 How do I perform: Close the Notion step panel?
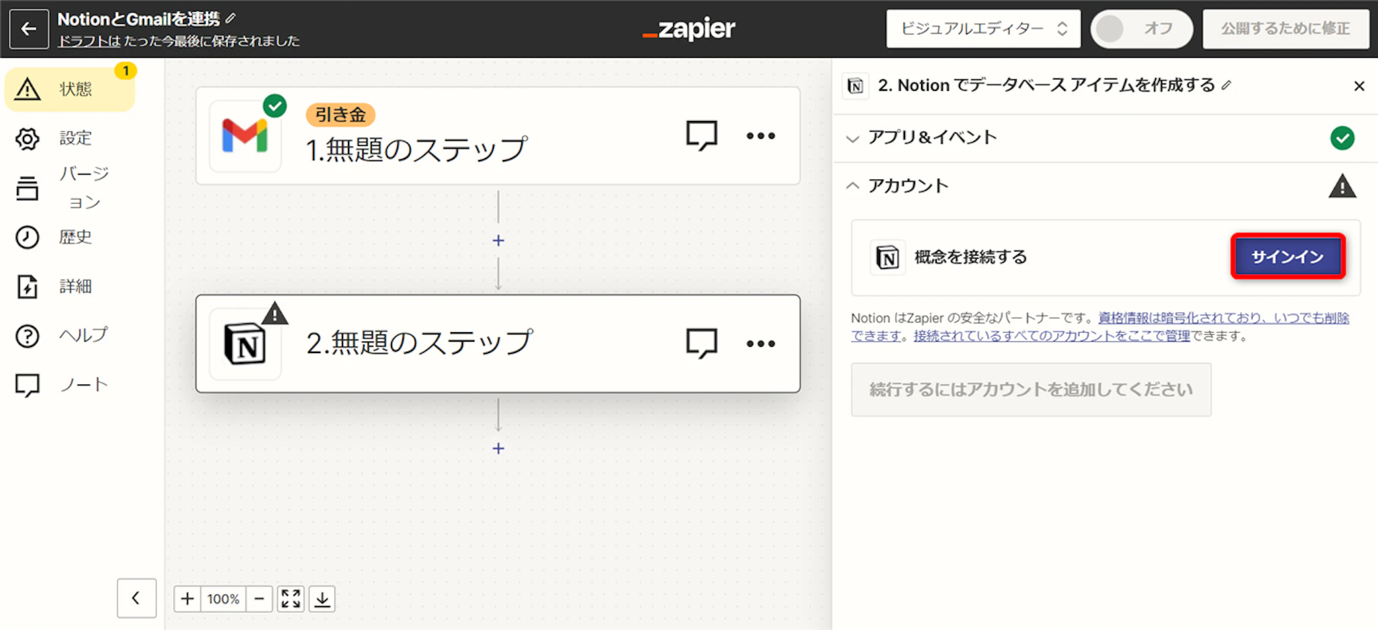coord(1358,86)
